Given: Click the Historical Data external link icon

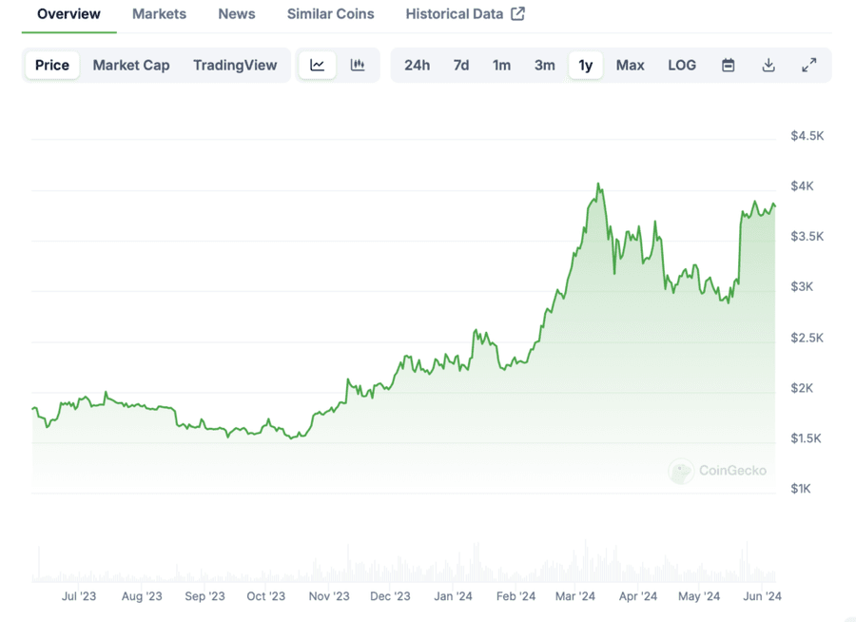Looking at the screenshot, I should pos(516,13).
